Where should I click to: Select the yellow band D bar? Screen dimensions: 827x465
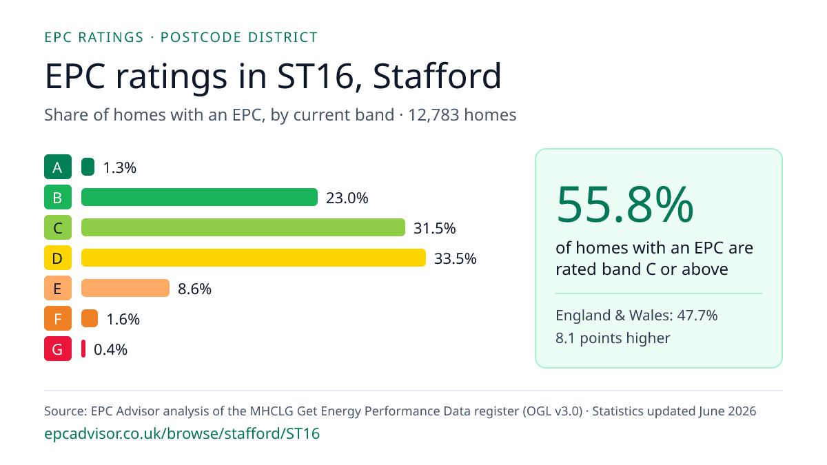pyautogui.click(x=254, y=258)
